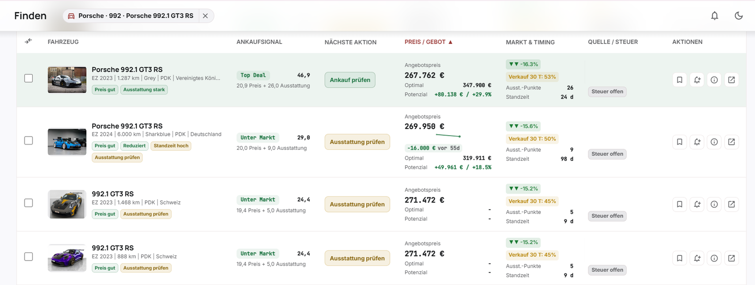Select the Sharkblue Porsche row checkbox
755x285 pixels.
click(x=28, y=140)
